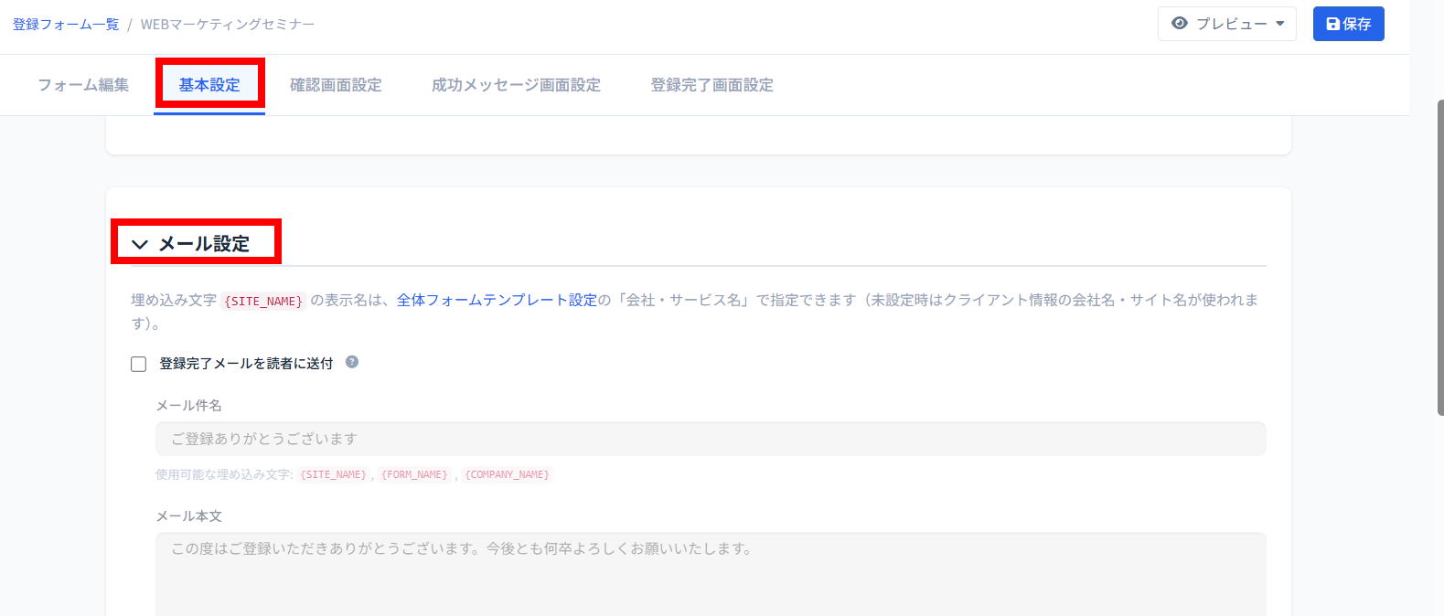Switch to フォーム編集 tab
The width and height of the screenshot is (1444, 616).
(83, 85)
